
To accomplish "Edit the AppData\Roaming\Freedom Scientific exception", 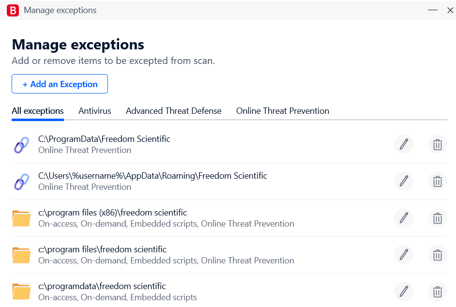I will pyautogui.click(x=404, y=181).
